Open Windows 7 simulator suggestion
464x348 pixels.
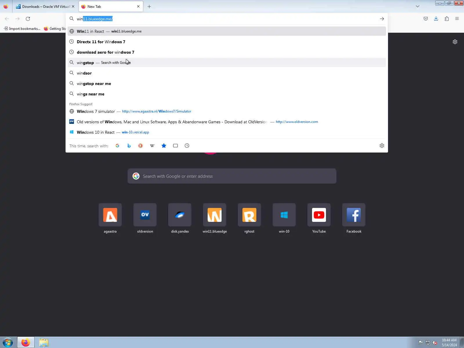(x=227, y=111)
